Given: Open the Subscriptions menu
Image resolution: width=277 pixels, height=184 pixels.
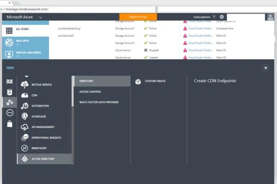Looking at the screenshot, I should coord(202,17).
